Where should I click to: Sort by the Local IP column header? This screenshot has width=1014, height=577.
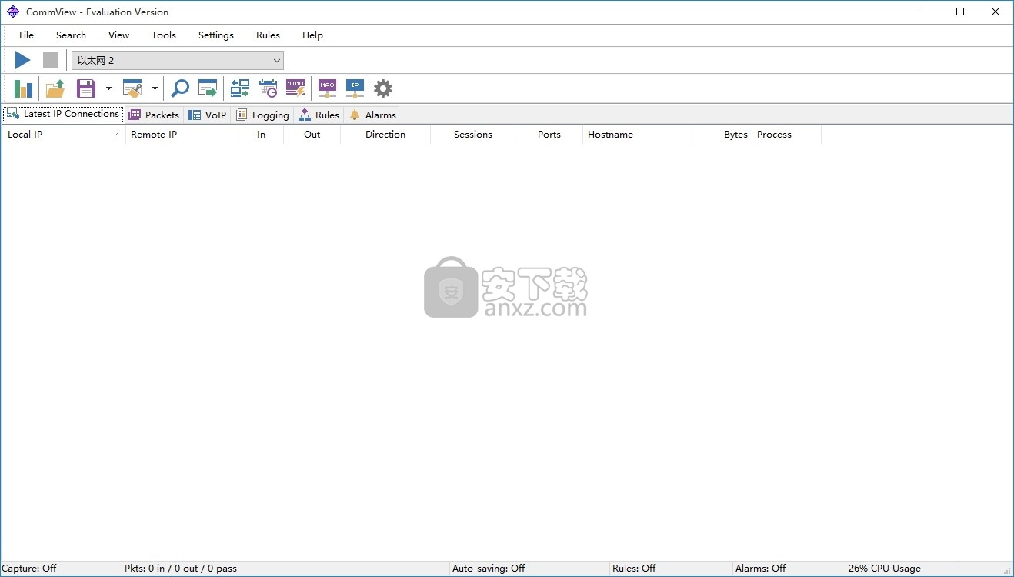point(64,135)
